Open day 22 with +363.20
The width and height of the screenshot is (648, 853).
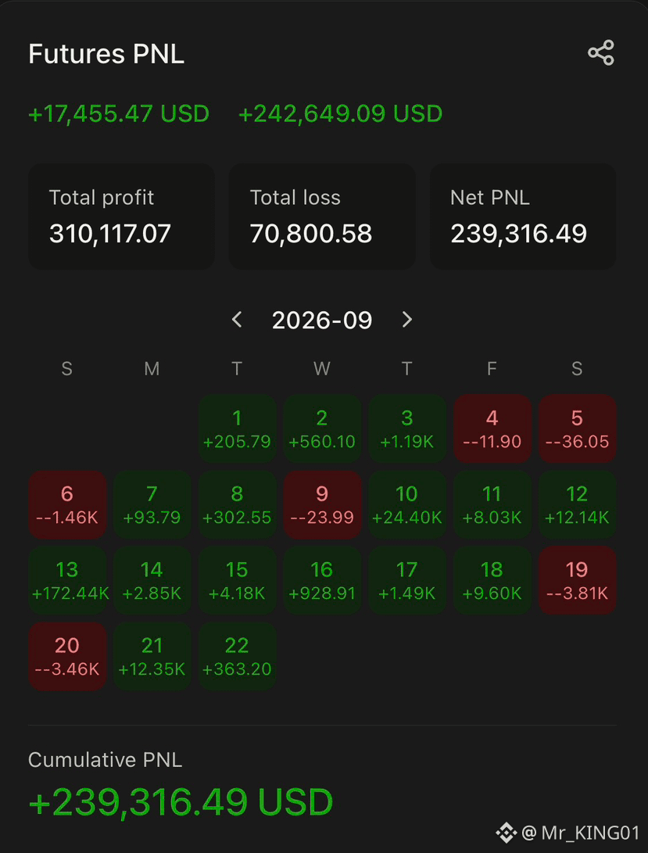click(x=237, y=656)
